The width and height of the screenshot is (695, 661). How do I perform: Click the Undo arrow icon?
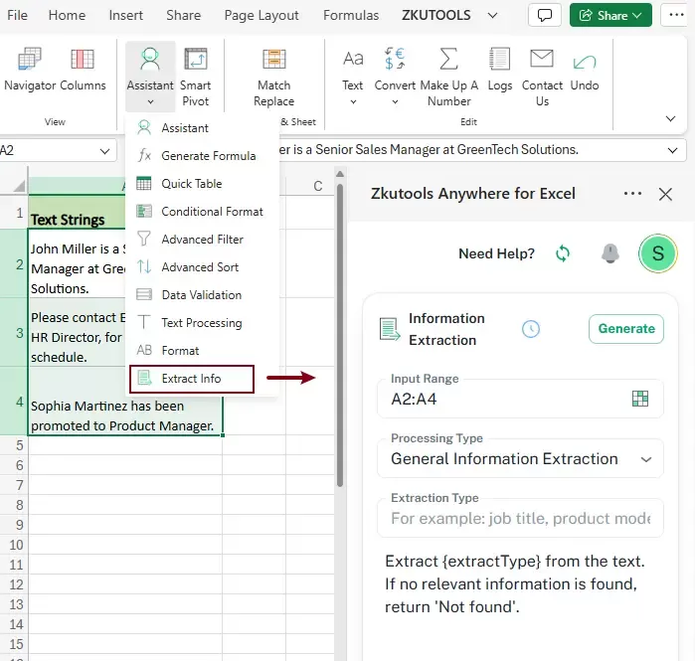point(585,62)
